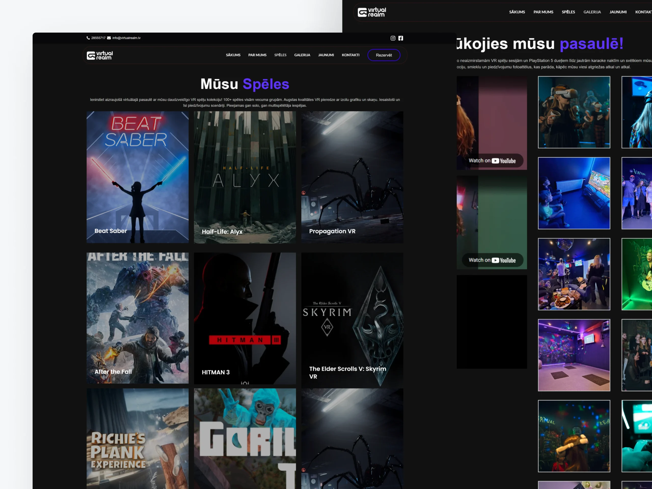Open the HITMAN 3 game card
652x489 pixels.
pos(245,318)
